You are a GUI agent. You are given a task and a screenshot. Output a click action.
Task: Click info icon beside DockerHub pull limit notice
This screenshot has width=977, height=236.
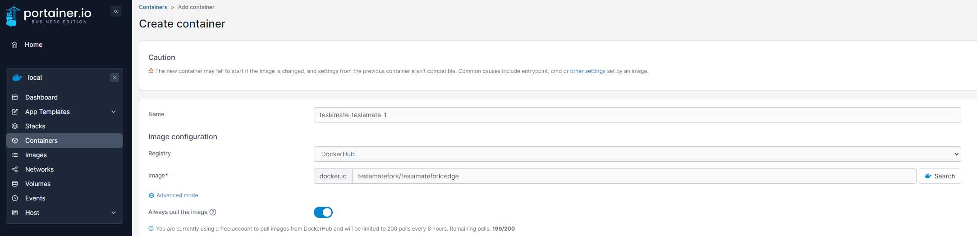click(x=151, y=228)
